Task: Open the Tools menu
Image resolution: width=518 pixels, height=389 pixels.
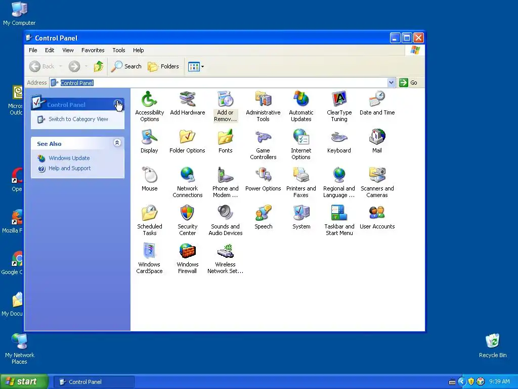Action: (x=118, y=50)
